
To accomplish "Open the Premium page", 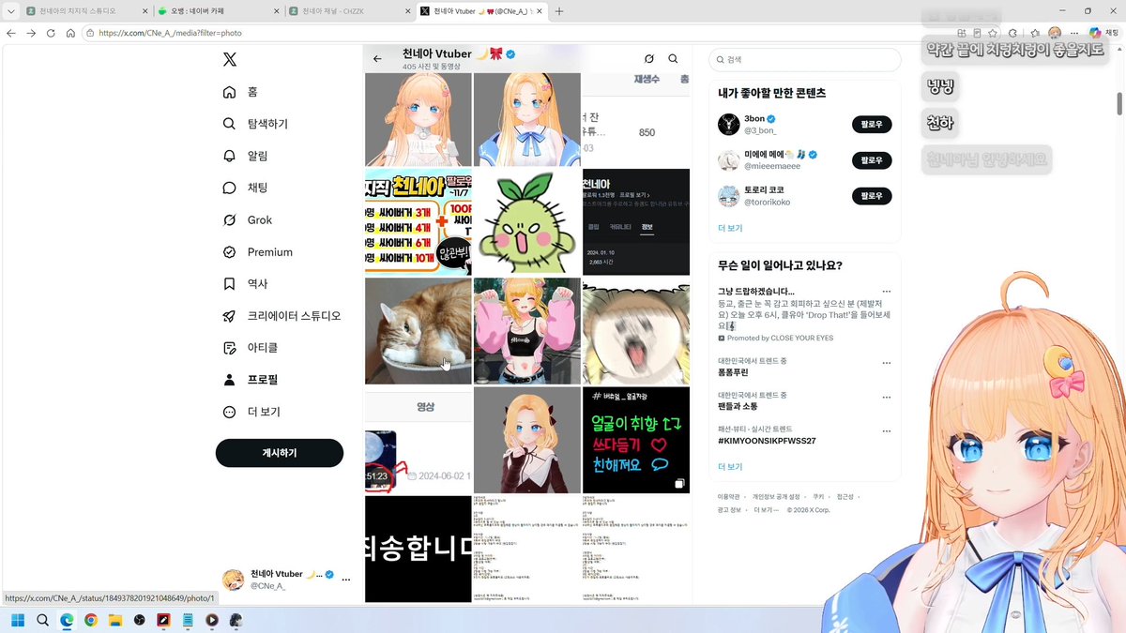I will [257, 252].
